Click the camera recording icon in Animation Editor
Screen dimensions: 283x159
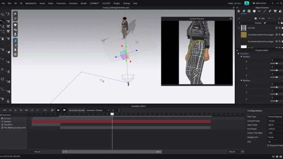[58, 110]
